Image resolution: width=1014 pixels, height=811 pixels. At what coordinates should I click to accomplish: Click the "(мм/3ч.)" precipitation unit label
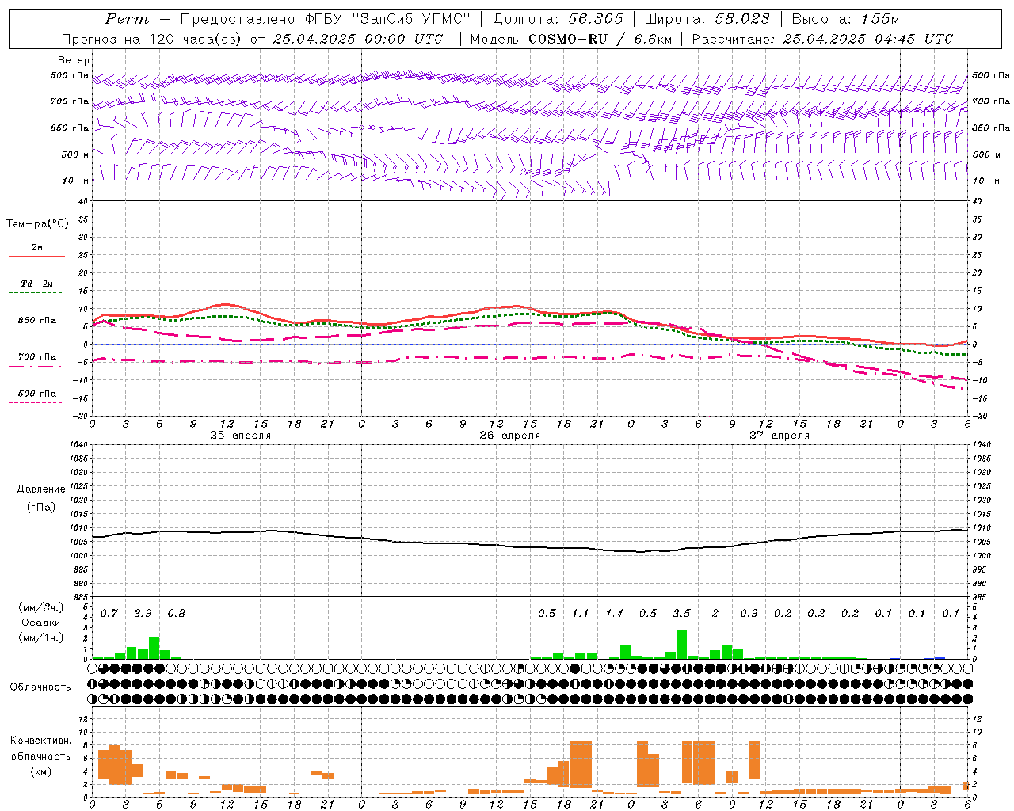41,608
